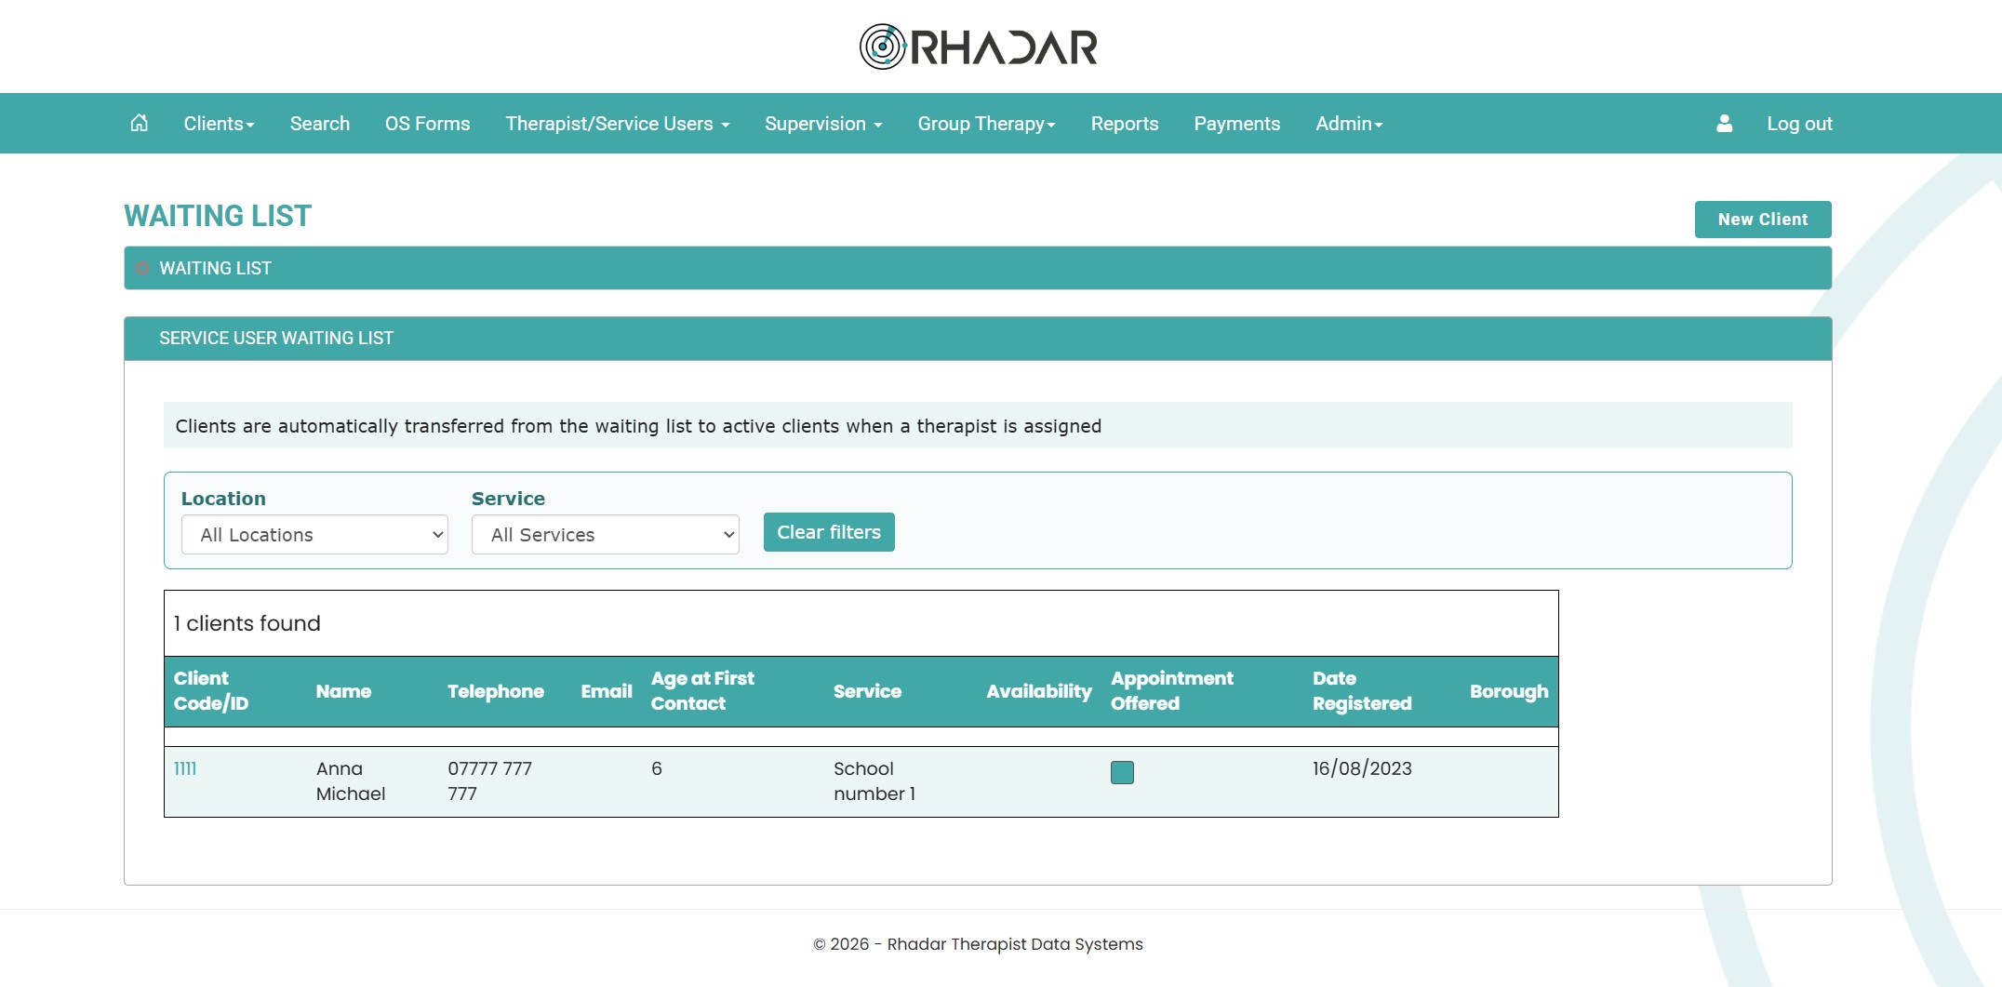Click the Service User Waiting List header
The image size is (2002, 987).
[978, 339]
